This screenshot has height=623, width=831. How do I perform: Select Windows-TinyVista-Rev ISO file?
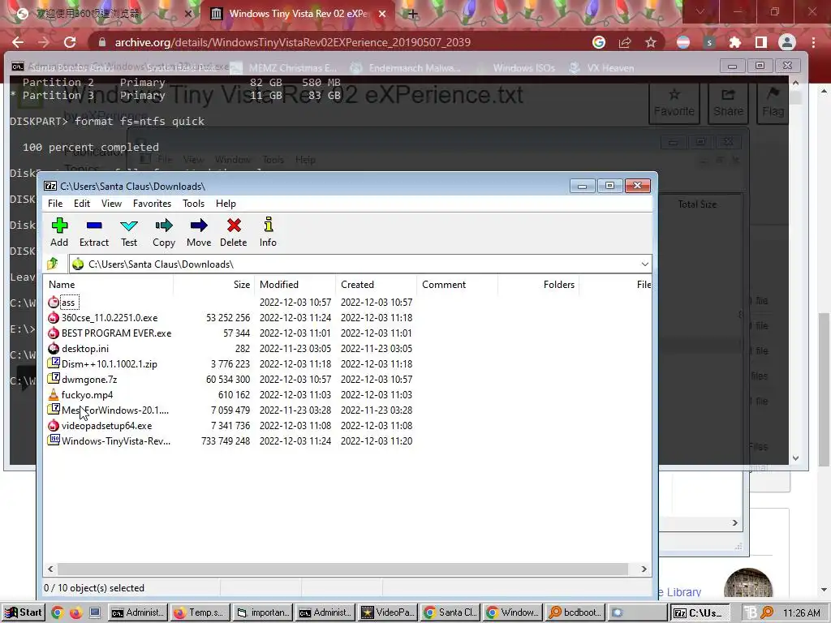[116, 440]
